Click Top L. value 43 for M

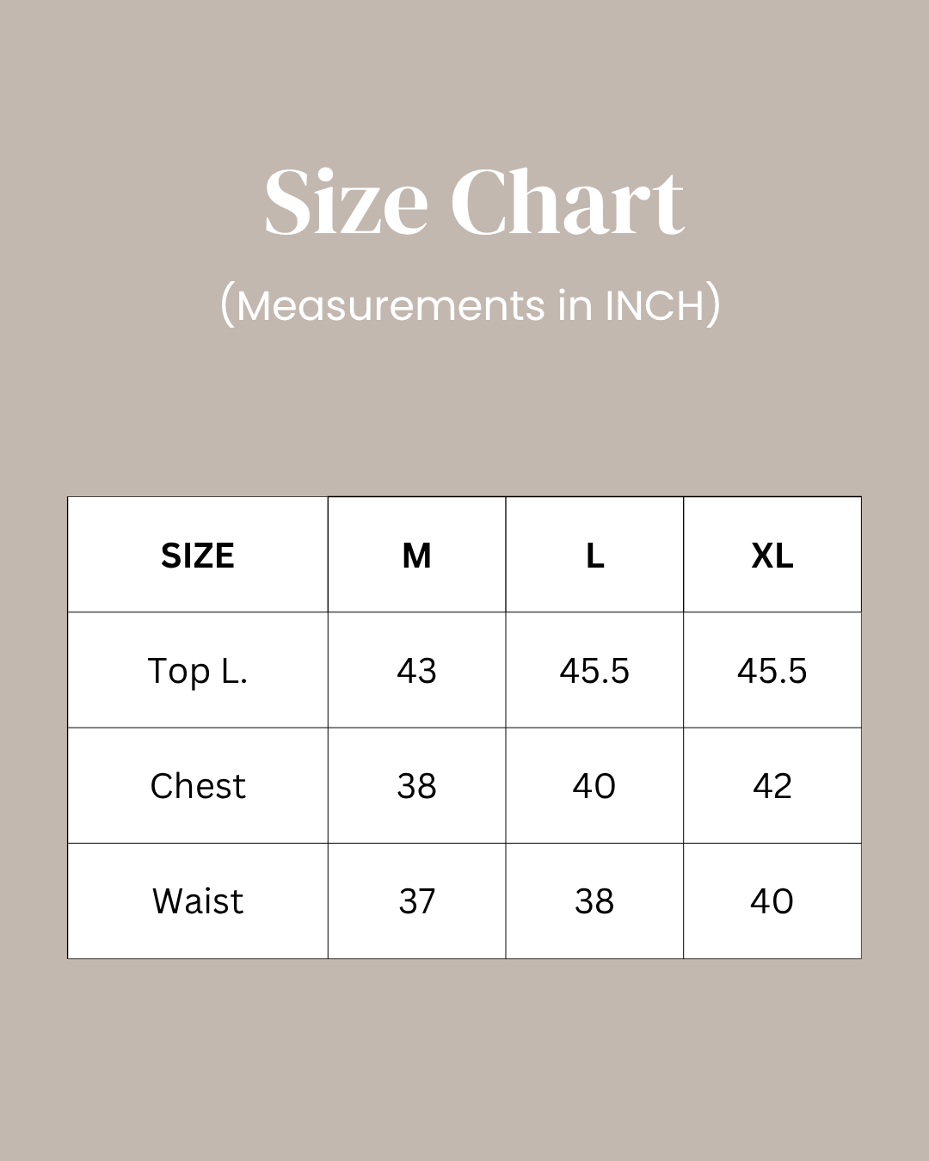click(x=417, y=671)
